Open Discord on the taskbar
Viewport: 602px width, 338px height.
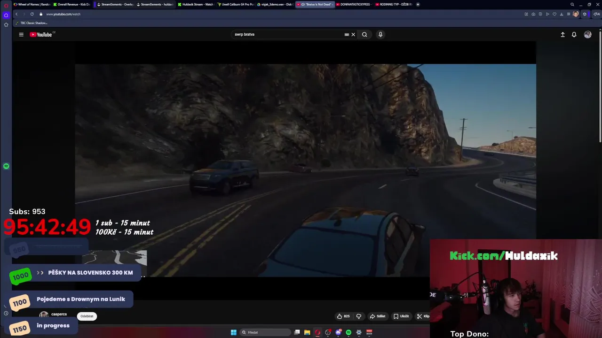click(338, 332)
